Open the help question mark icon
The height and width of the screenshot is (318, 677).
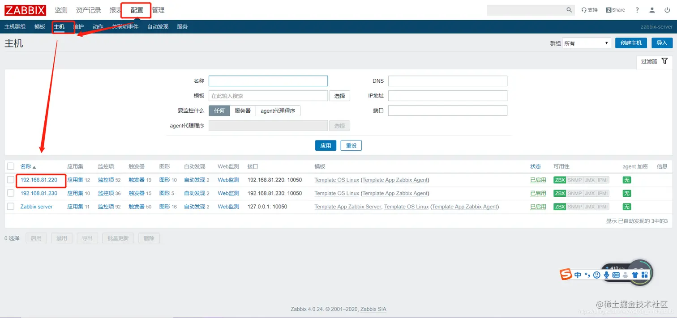(x=637, y=10)
